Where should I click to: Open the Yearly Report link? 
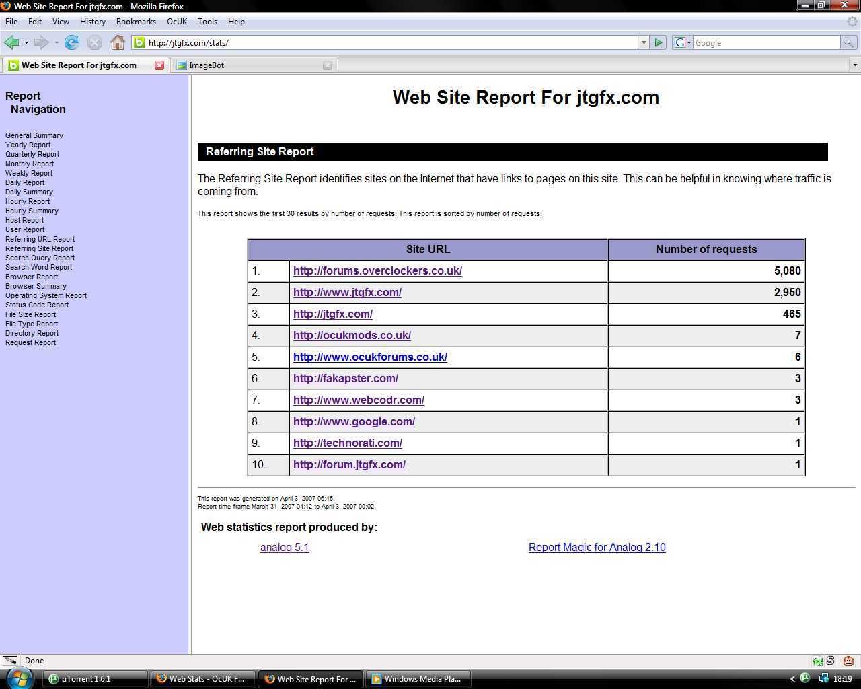pyautogui.click(x=28, y=145)
